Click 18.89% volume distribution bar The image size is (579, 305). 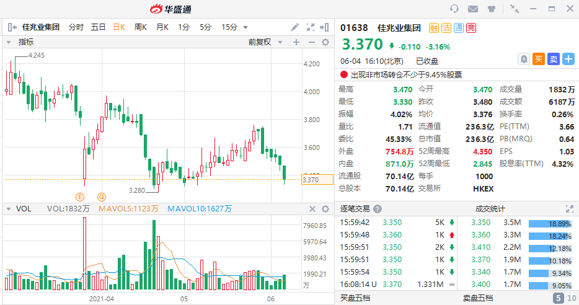click(550, 224)
